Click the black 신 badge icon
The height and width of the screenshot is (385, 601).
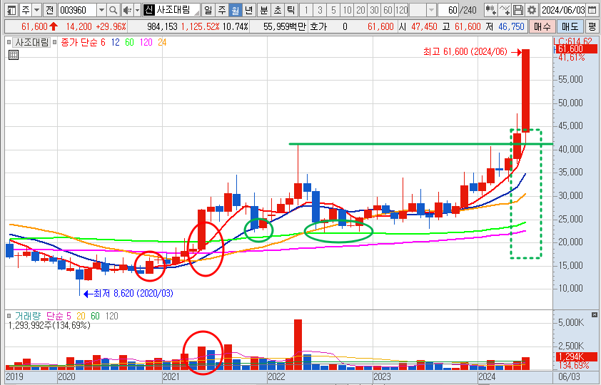(149, 10)
